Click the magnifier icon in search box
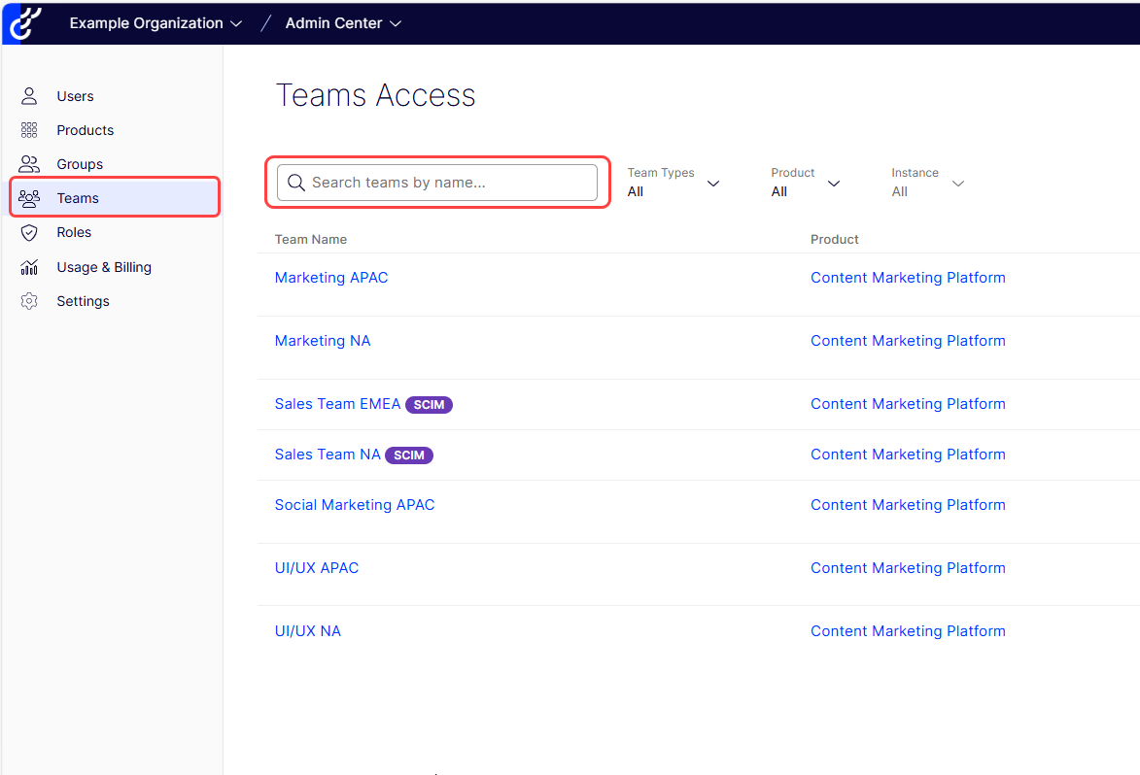Image resolution: width=1140 pixels, height=775 pixels. [296, 183]
